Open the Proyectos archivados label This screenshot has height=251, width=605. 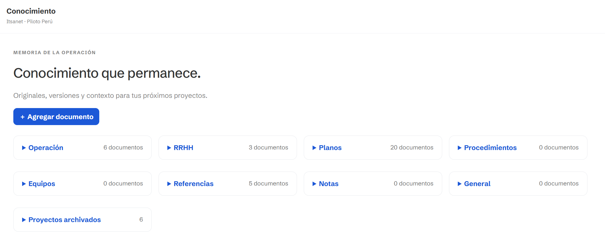pyautogui.click(x=65, y=220)
